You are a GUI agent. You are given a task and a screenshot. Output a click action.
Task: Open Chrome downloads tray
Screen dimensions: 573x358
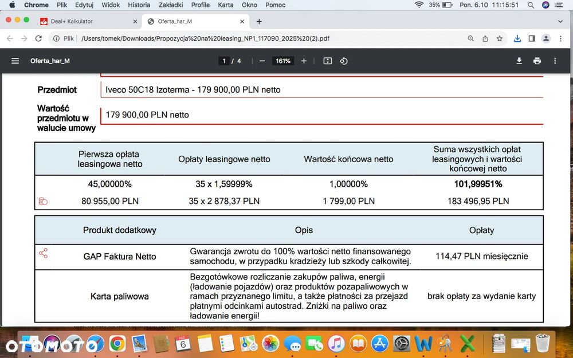[517, 38]
